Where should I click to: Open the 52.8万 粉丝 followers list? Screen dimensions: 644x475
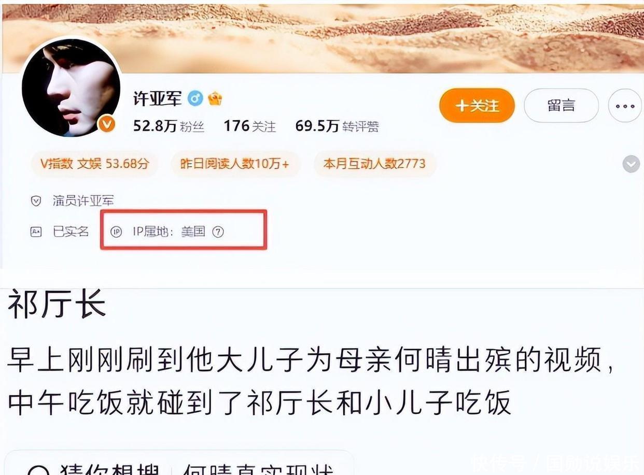pyautogui.click(x=169, y=126)
